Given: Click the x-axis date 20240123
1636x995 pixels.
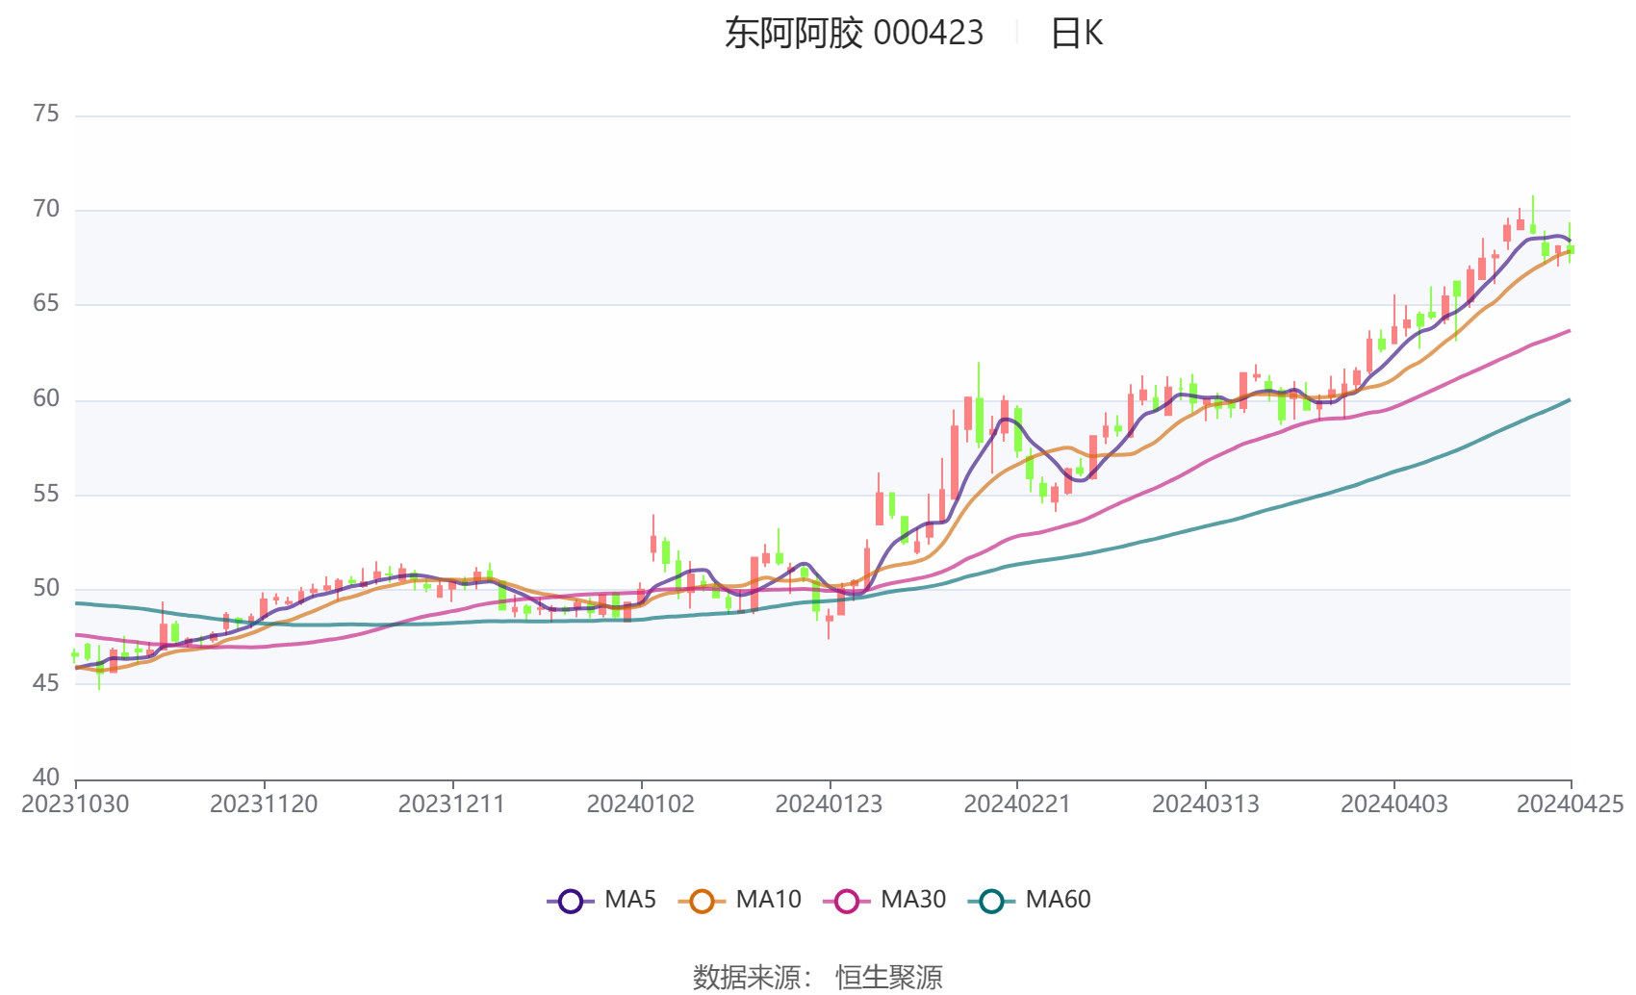Looking at the screenshot, I should pyautogui.click(x=829, y=804).
